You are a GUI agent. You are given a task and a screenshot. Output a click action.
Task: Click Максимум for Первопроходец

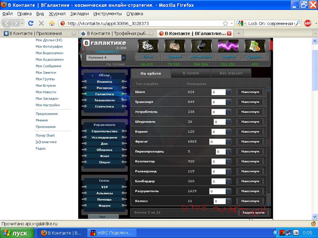250,151
